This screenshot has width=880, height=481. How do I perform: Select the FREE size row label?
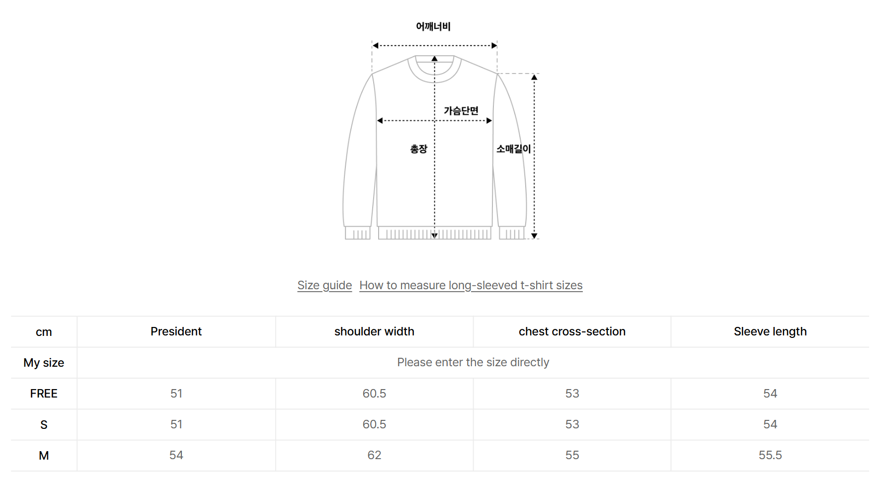pyautogui.click(x=44, y=394)
